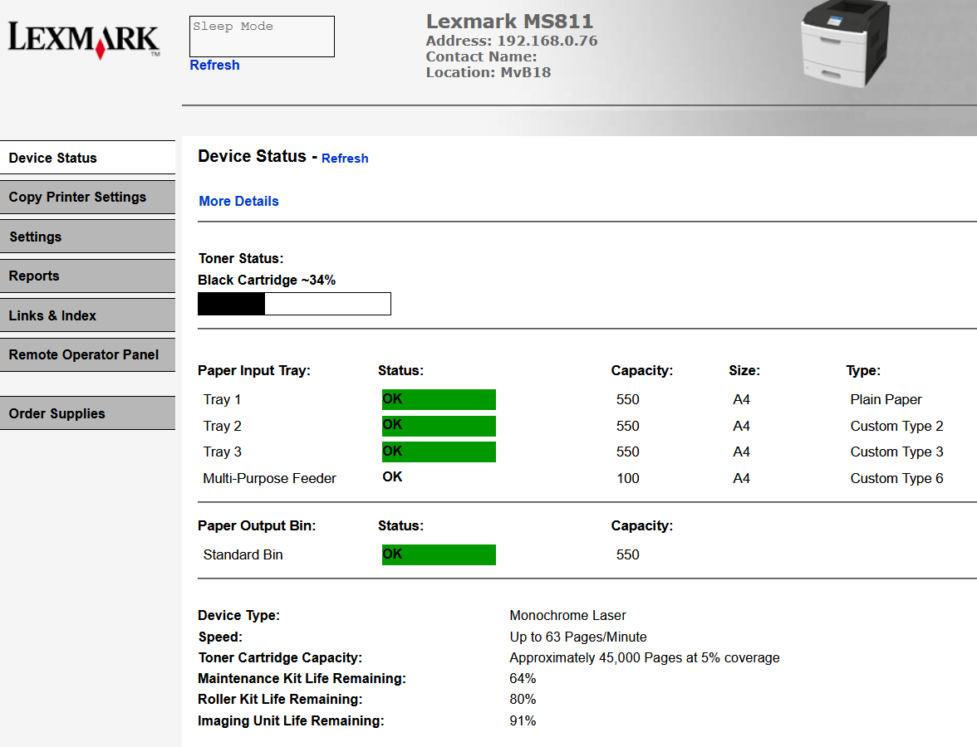Click the 'Contact Name:' header text
Viewport: 977px width, 747px height.
coord(481,56)
